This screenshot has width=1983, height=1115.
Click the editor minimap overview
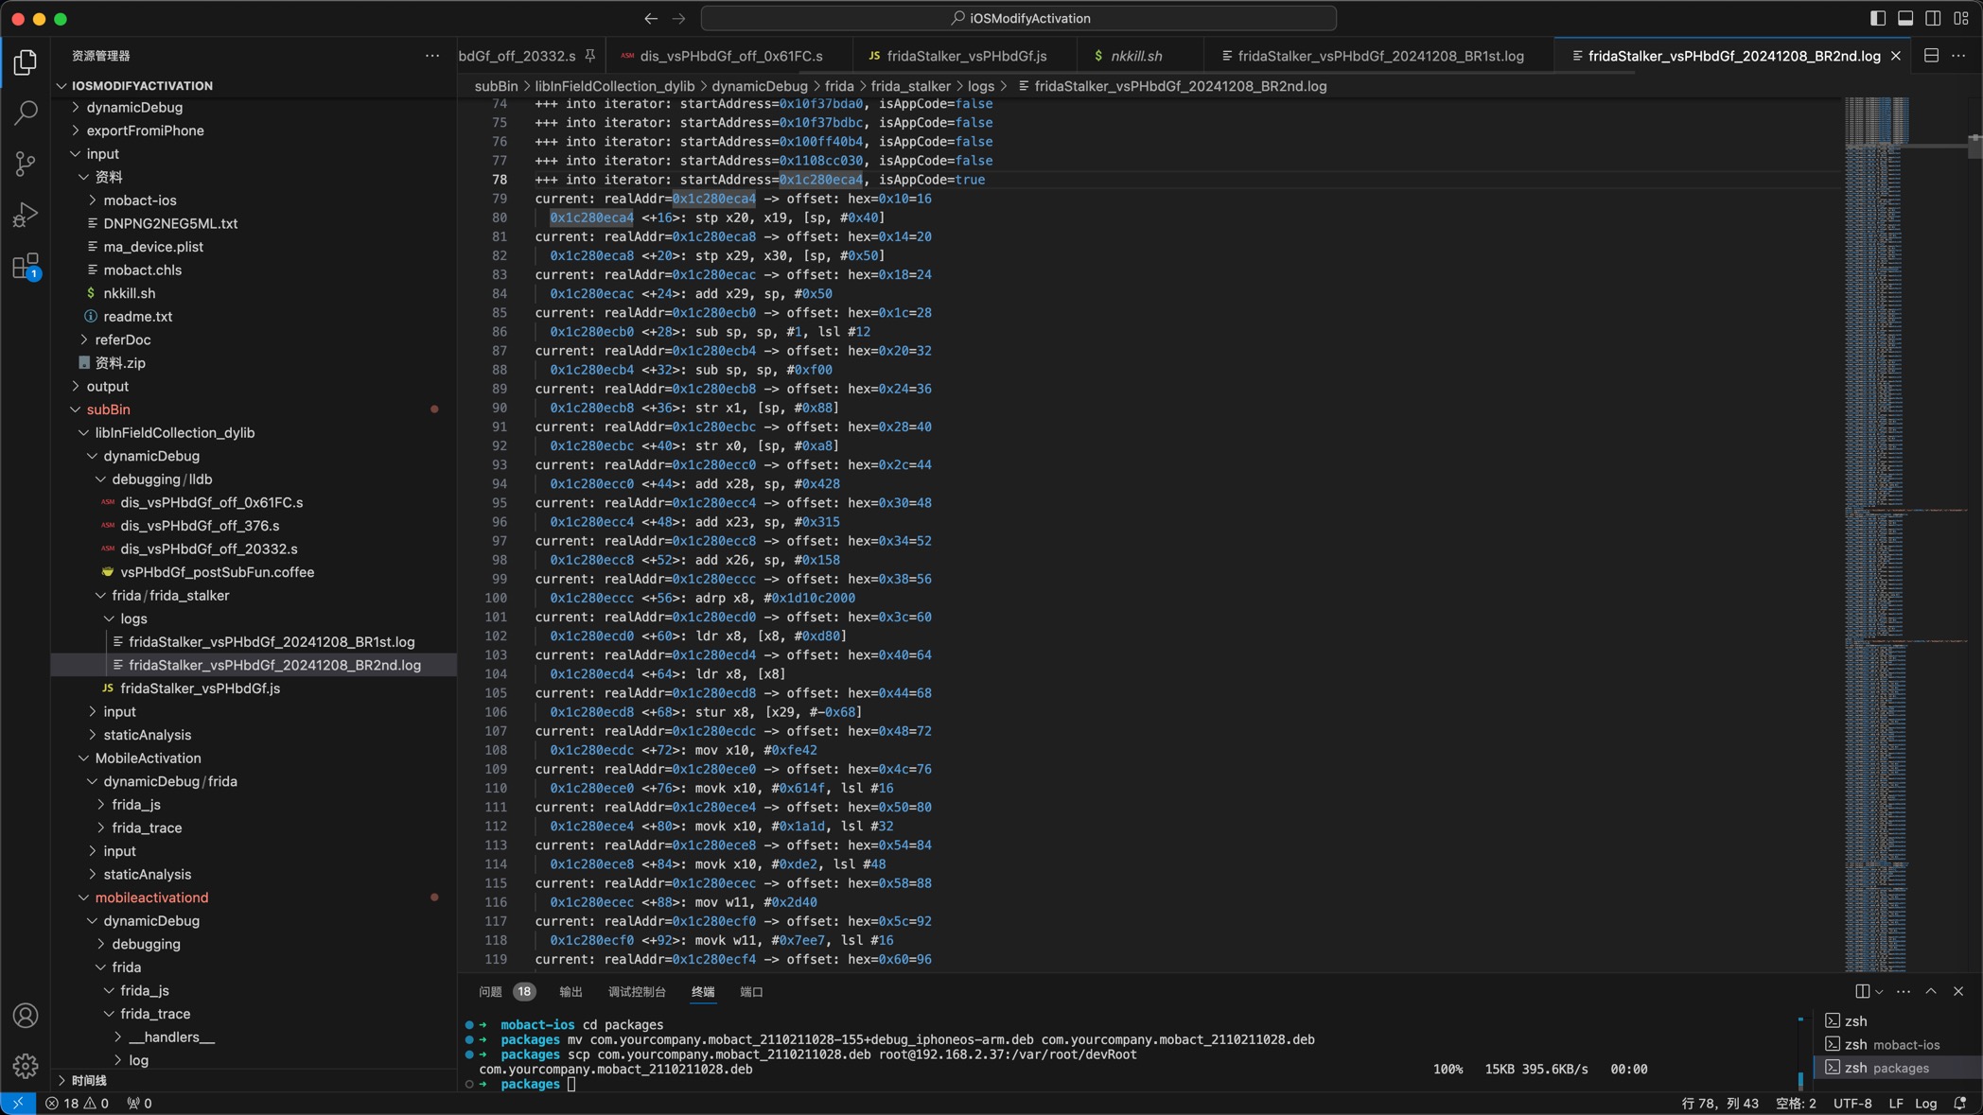[1875, 473]
